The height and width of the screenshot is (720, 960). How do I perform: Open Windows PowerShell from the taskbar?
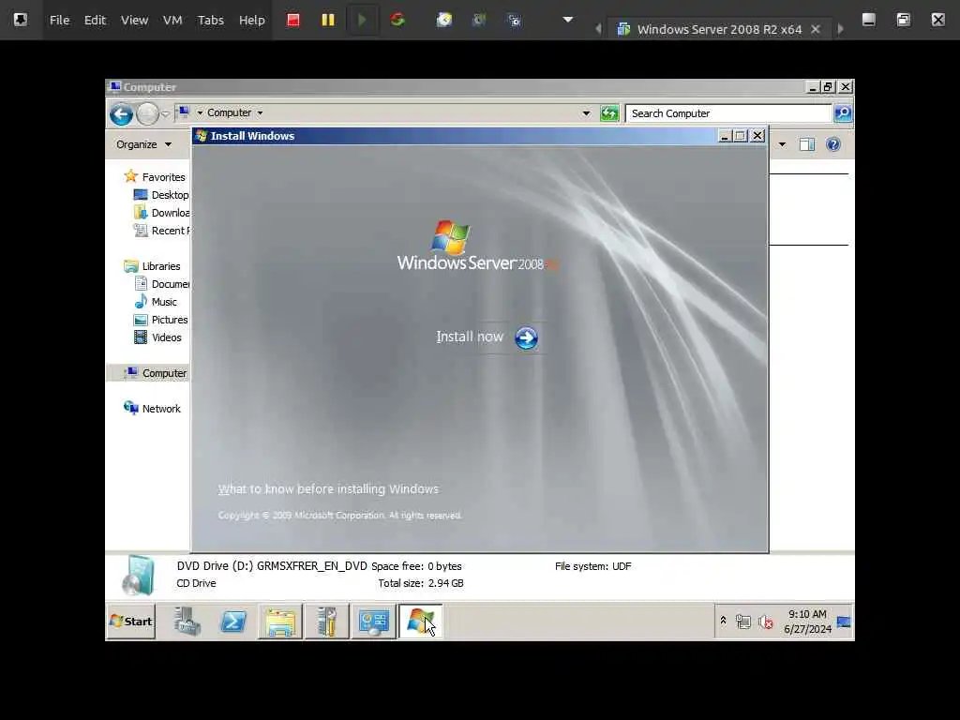233,621
